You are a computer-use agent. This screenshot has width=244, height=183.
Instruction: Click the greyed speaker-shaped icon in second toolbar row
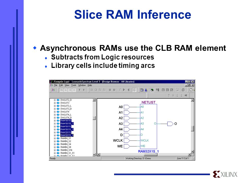click(x=186, y=95)
